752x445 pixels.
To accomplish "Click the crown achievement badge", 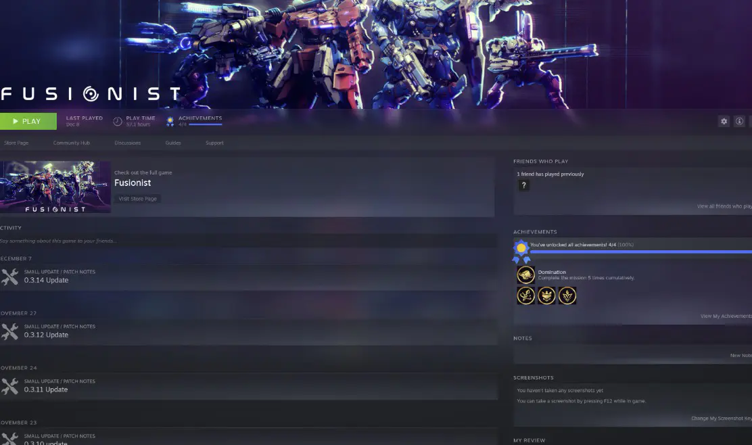I will pos(546,296).
